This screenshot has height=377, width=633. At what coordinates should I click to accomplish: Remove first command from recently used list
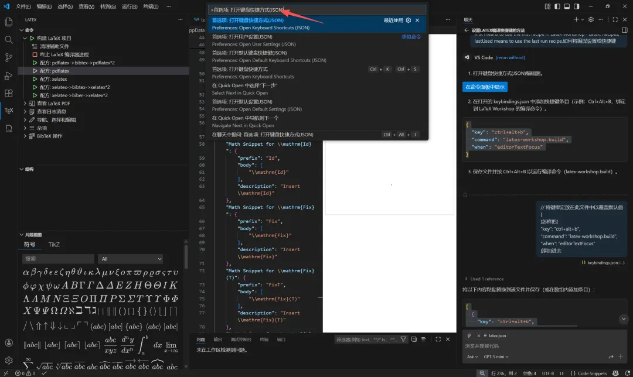[x=417, y=20]
